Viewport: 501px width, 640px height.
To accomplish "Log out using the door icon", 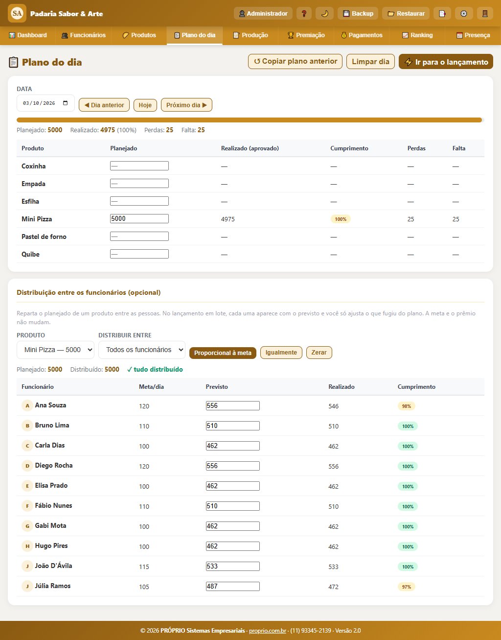I will 485,13.
